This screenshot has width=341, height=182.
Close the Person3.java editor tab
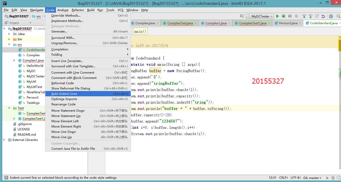click(x=300, y=23)
